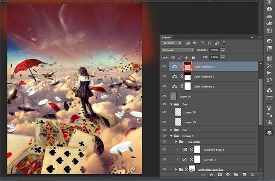Click the Color Balance 2 mask thumbnail
Image resolution: width=275 pixels, height=181 pixels.
pos(187,76)
